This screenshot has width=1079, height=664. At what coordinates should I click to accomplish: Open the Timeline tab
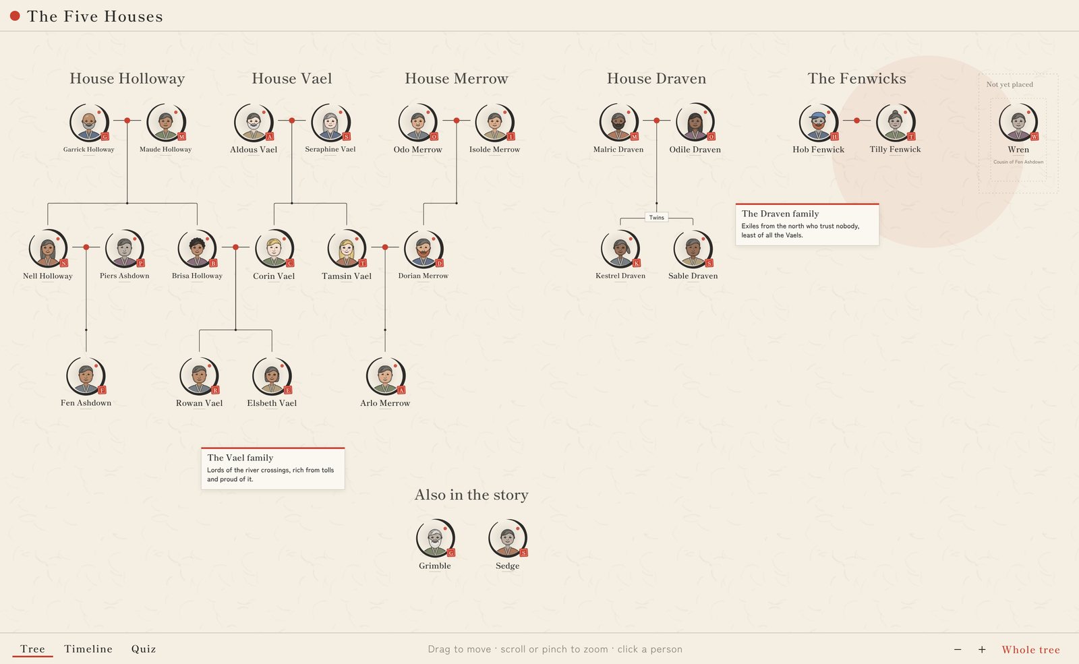[x=88, y=649]
